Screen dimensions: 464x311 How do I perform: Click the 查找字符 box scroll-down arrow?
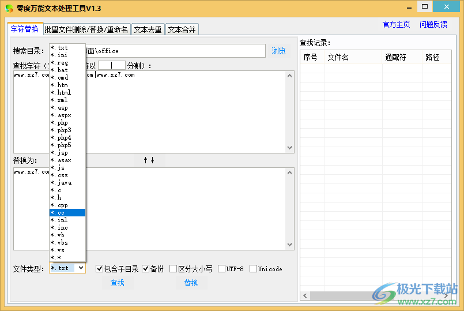290,148
